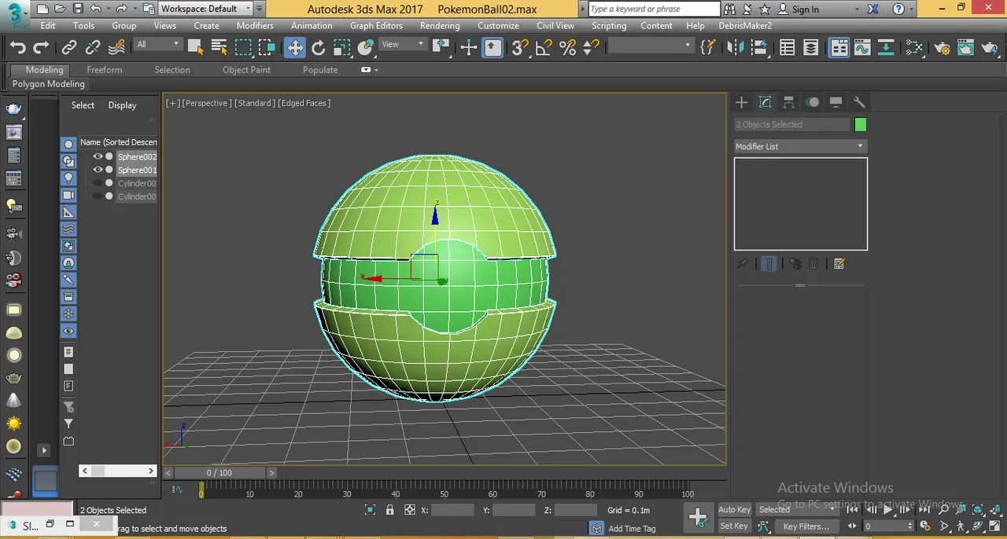Open Select by Name dialog

pyautogui.click(x=219, y=48)
